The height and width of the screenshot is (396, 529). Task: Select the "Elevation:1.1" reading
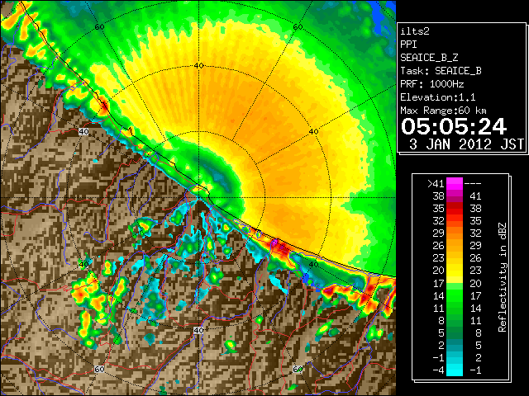coord(437,97)
